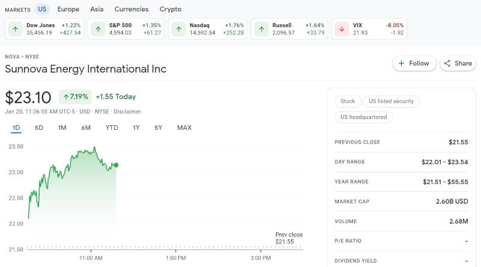Image resolution: width=481 pixels, height=267 pixels.
Task: Click the Russell up-arrow icon
Action: click(x=262, y=29)
